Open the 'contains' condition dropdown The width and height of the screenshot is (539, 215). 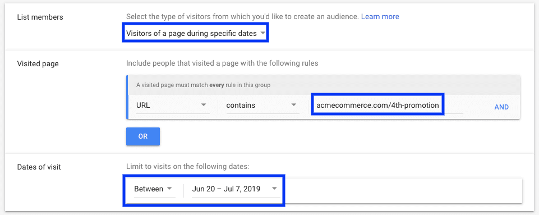(x=261, y=106)
